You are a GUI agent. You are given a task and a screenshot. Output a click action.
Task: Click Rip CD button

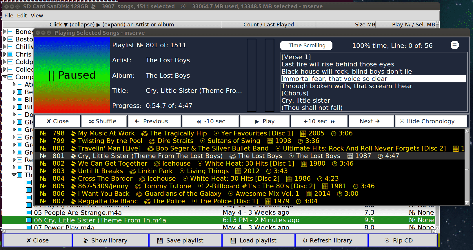pos(403,240)
